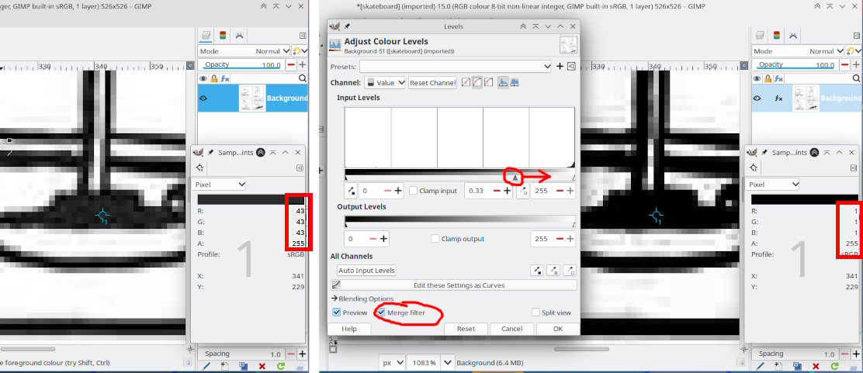Viewport: 863px width, 373px height.
Task: Click the gamma midpoint slider handle
Action: (515, 178)
